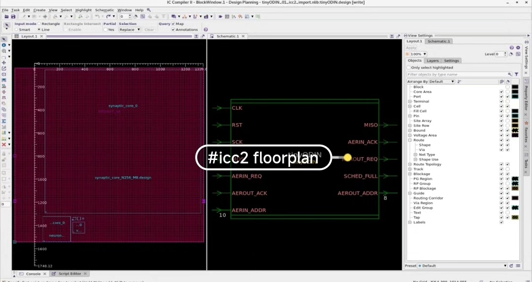Viewport: 532px width, 282px height.
Task: Toggle the Query Map checkbox
Action: (173, 24)
